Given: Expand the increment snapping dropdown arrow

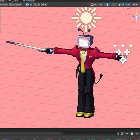Looking at the screenshot, I should click(46, 5).
